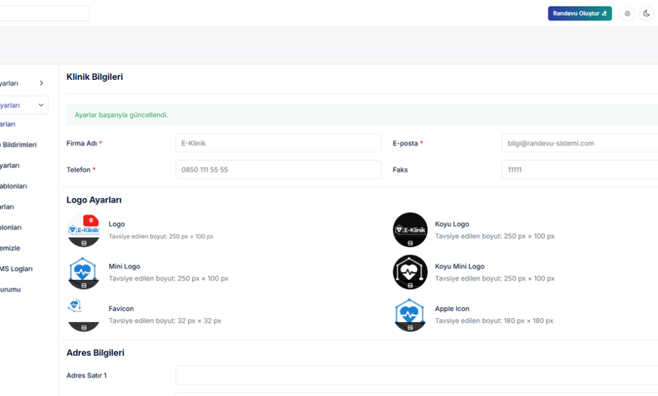Collapse the open sidebar menu with down chevron
Image resolution: width=658 pixels, height=396 pixels.
41,105
